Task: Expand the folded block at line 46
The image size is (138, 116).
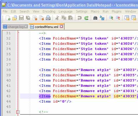Action: 18,112
